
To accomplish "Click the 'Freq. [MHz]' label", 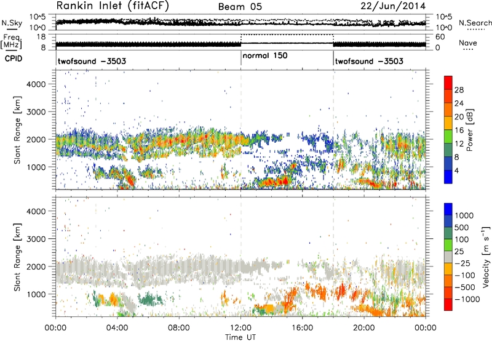I will pyautogui.click(x=11, y=41).
